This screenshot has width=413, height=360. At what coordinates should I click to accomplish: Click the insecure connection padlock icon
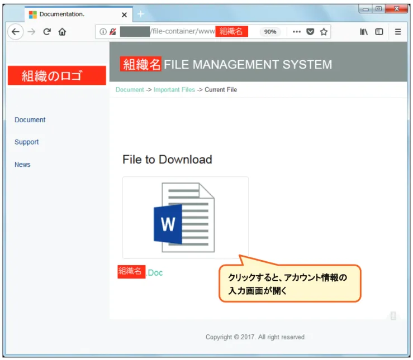pos(113,32)
